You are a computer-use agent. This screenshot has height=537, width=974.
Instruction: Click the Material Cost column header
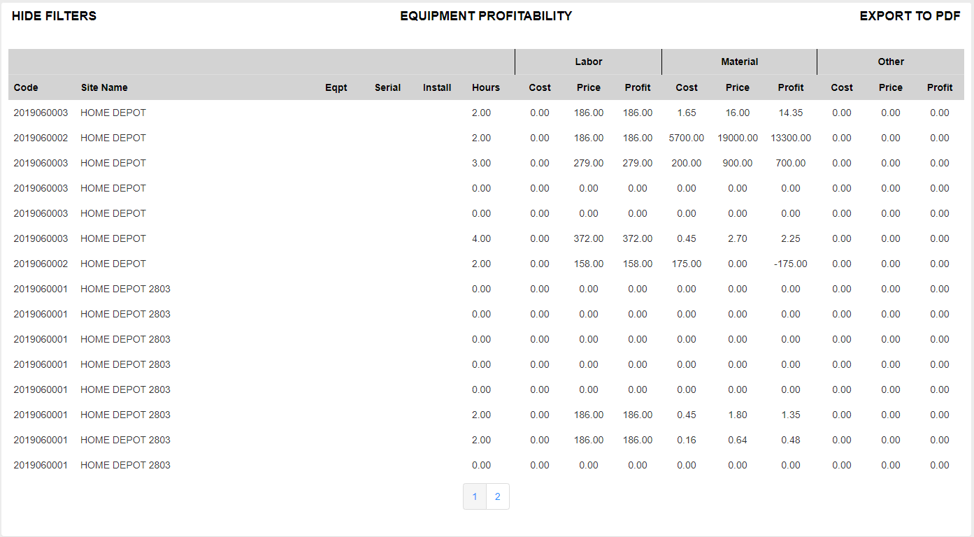(687, 87)
